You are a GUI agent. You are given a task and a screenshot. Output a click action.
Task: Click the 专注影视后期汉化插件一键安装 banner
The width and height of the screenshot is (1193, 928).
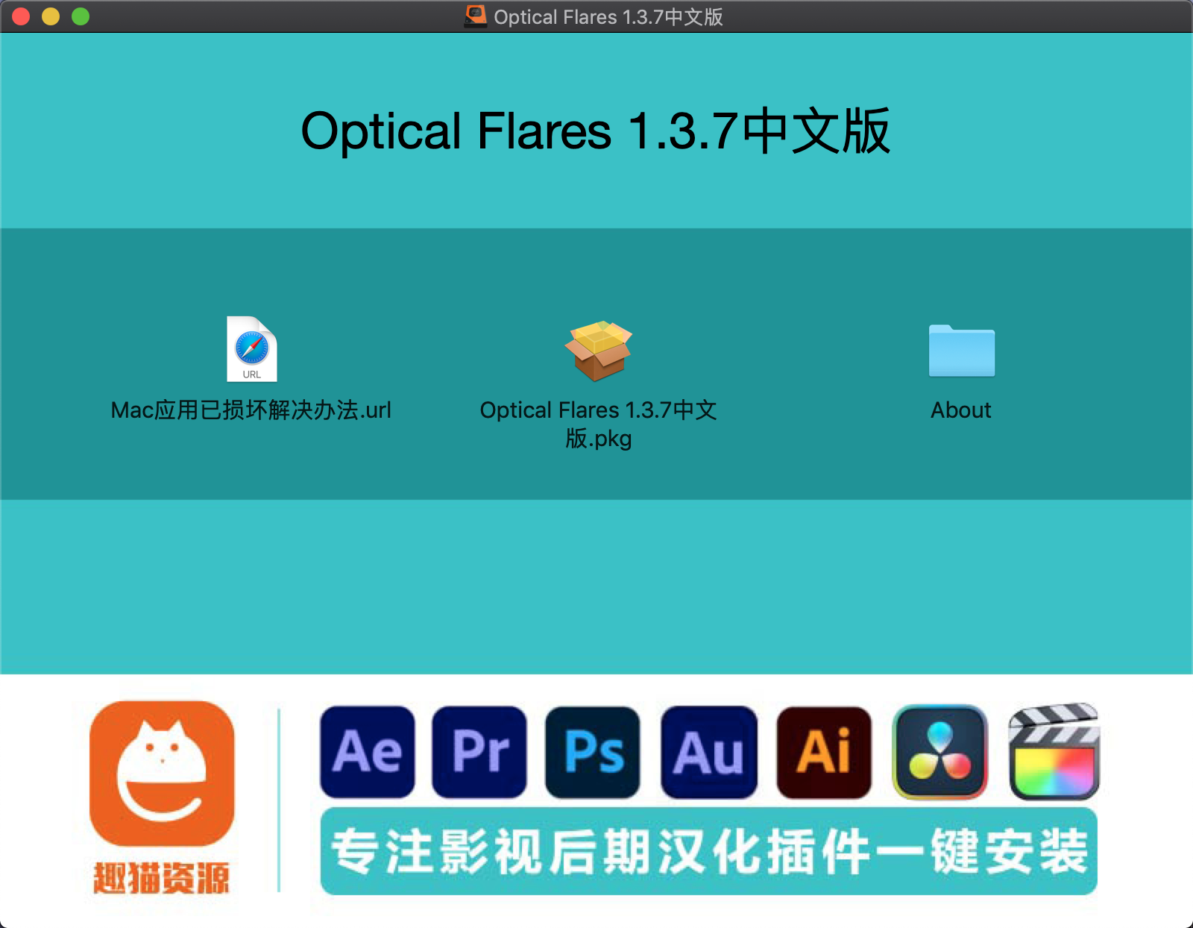(x=708, y=851)
